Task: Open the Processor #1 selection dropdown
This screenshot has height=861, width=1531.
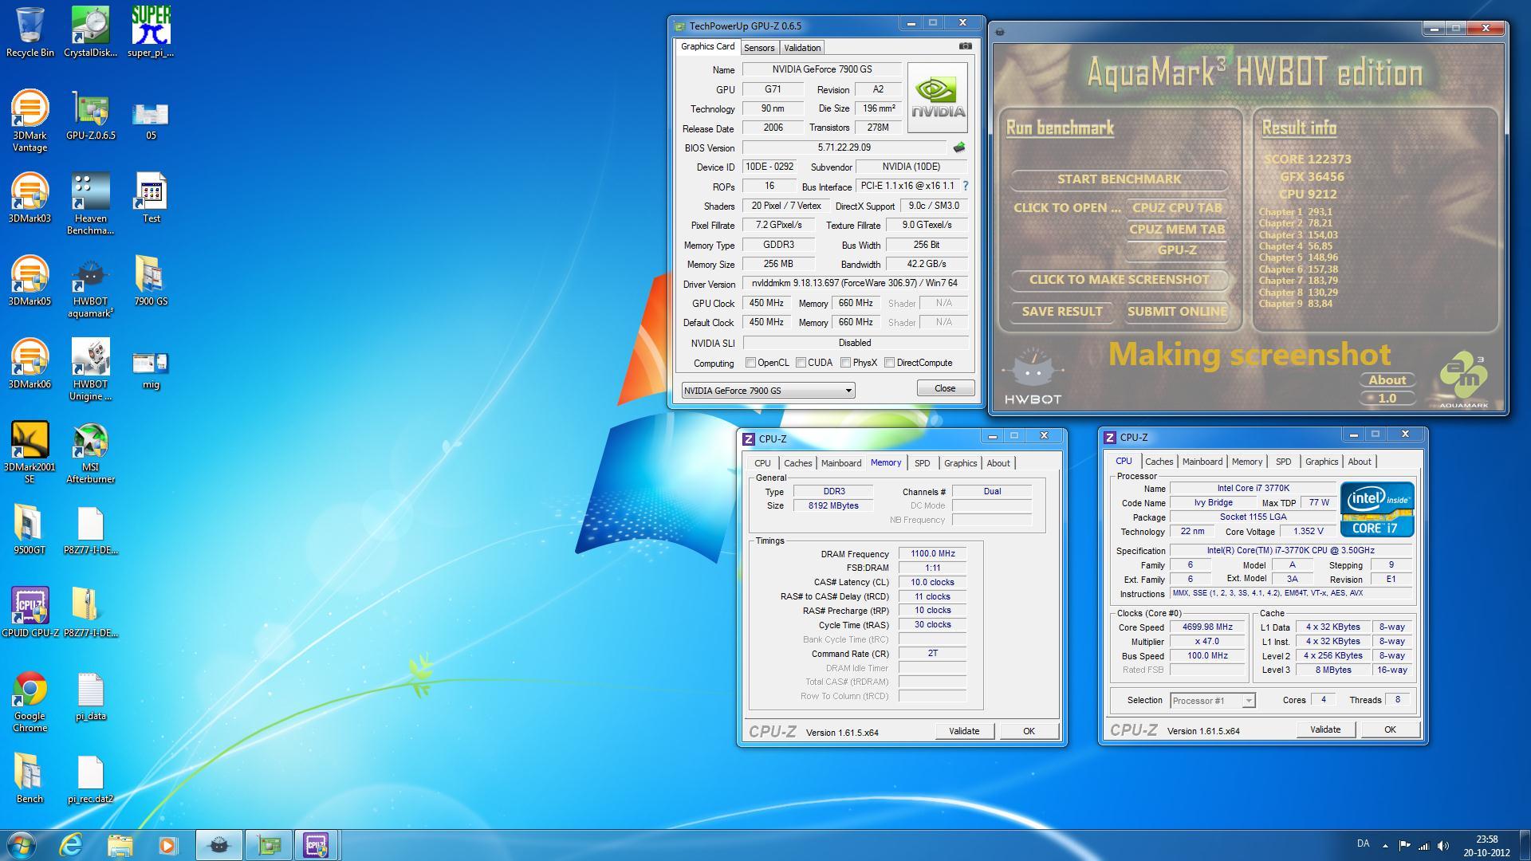Action: [x=1213, y=701]
